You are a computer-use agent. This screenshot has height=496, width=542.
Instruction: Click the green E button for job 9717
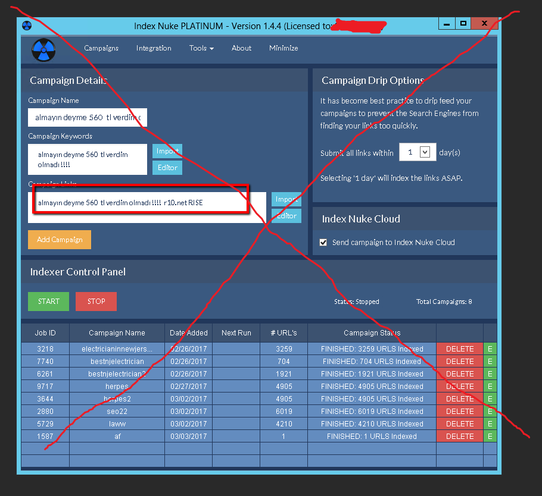pyautogui.click(x=490, y=386)
